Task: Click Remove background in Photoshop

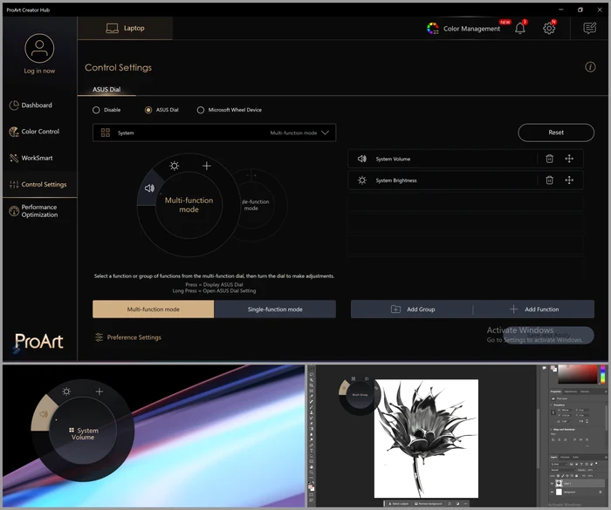Action: (x=428, y=503)
